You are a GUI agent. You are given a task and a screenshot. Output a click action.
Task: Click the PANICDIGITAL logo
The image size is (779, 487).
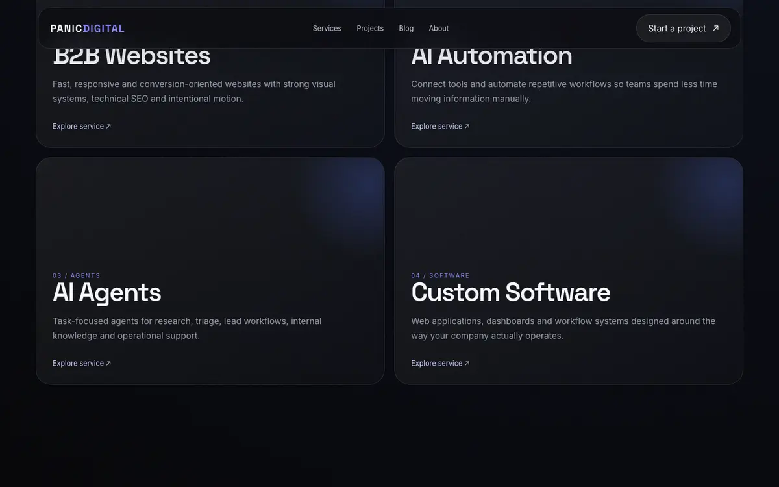pyautogui.click(x=88, y=29)
